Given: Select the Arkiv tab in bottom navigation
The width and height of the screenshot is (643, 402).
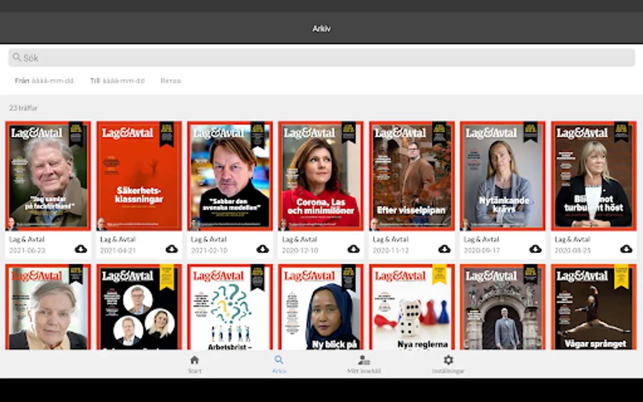Looking at the screenshot, I should (x=279, y=364).
